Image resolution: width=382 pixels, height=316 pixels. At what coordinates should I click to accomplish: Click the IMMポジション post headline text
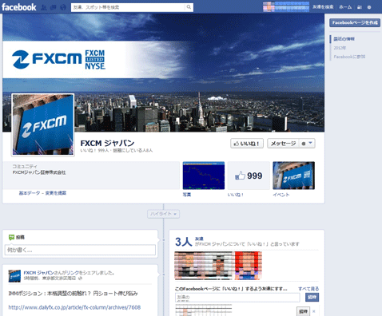click(x=73, y=294)
